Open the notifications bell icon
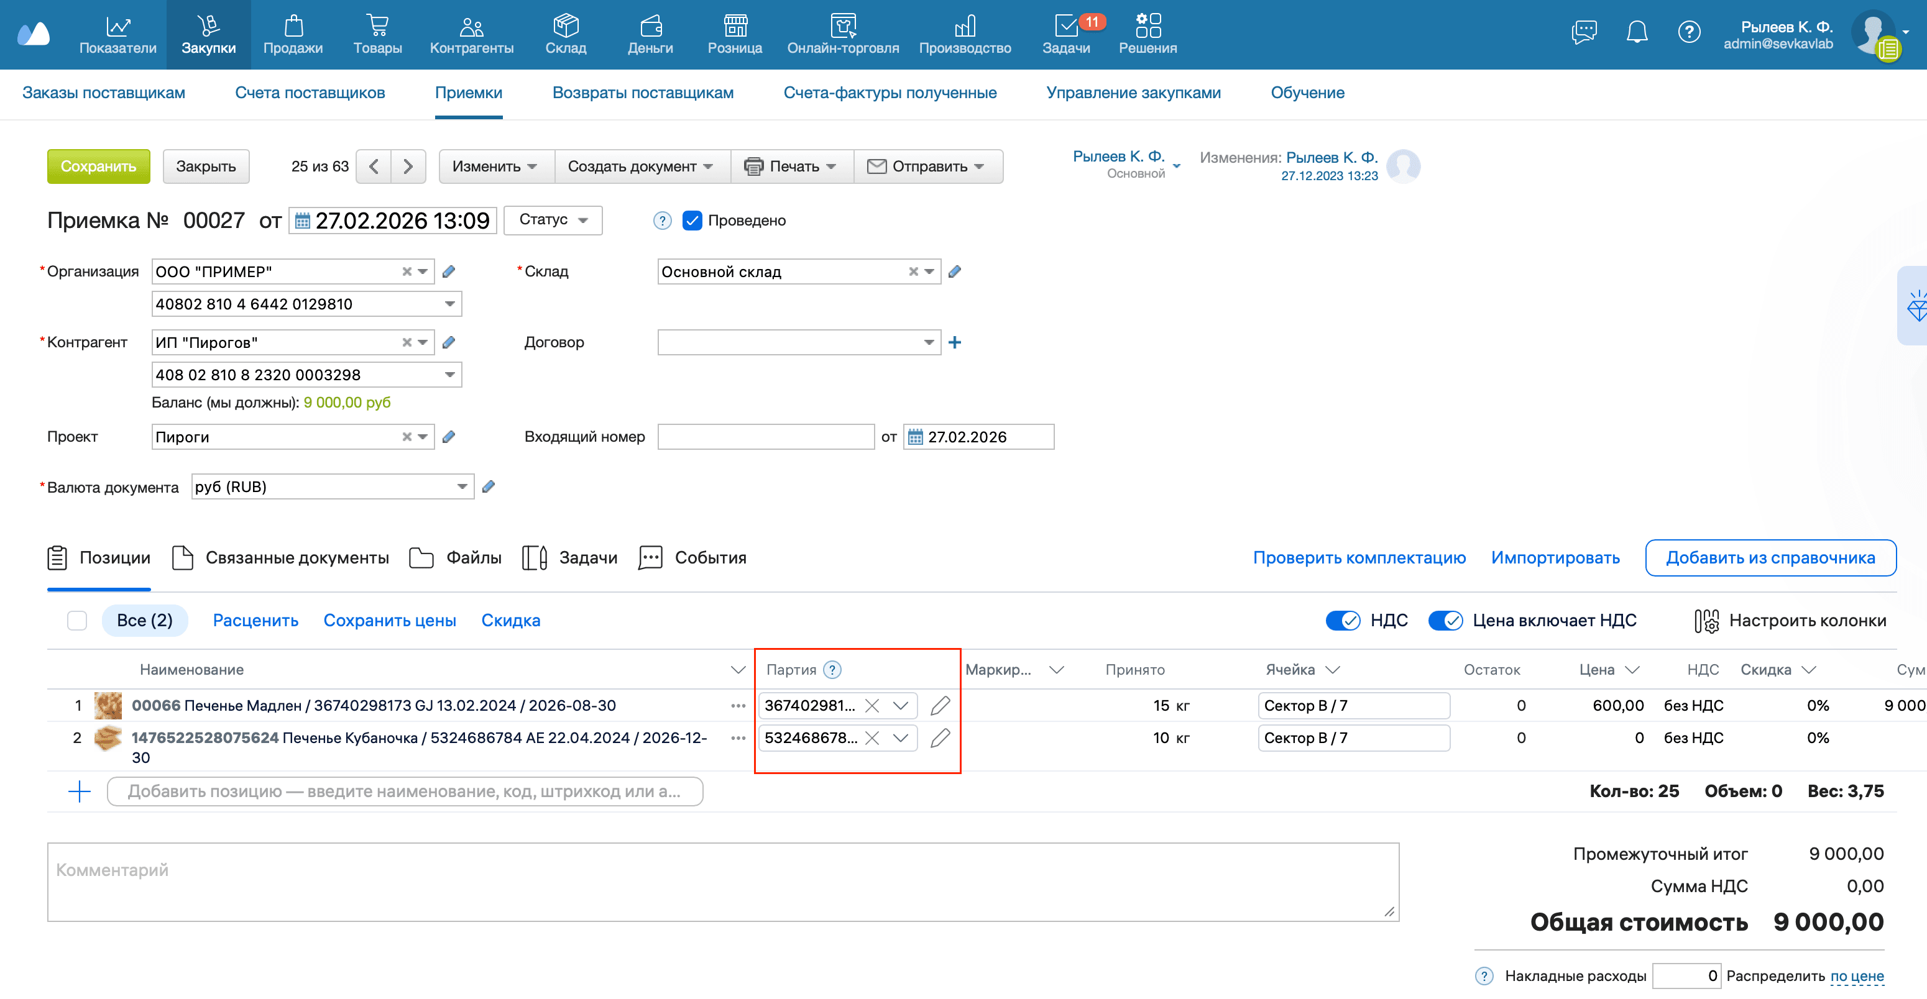 click(1637, 32)
